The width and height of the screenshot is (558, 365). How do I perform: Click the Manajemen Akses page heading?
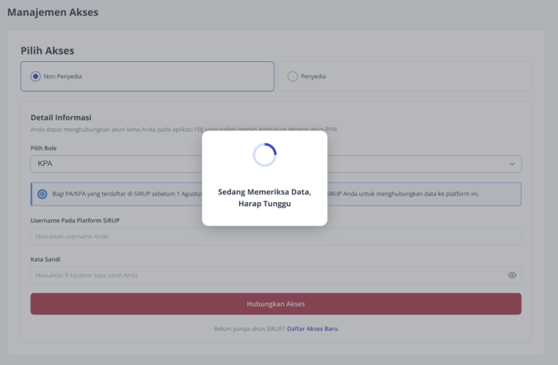coord(53,12)
